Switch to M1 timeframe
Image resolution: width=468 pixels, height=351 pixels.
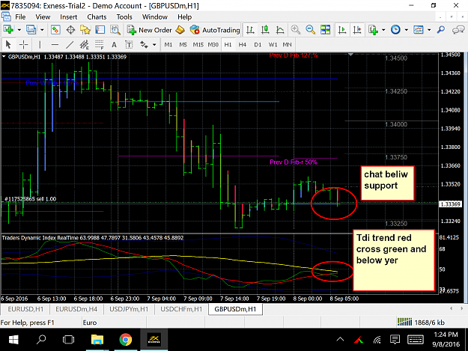[168, 45]
